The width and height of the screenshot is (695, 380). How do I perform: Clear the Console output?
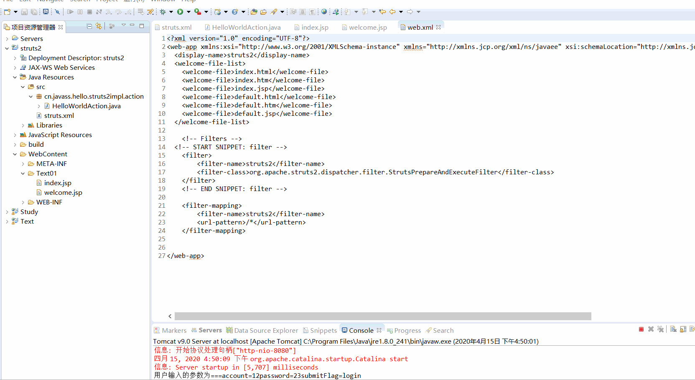click(673, 329)
